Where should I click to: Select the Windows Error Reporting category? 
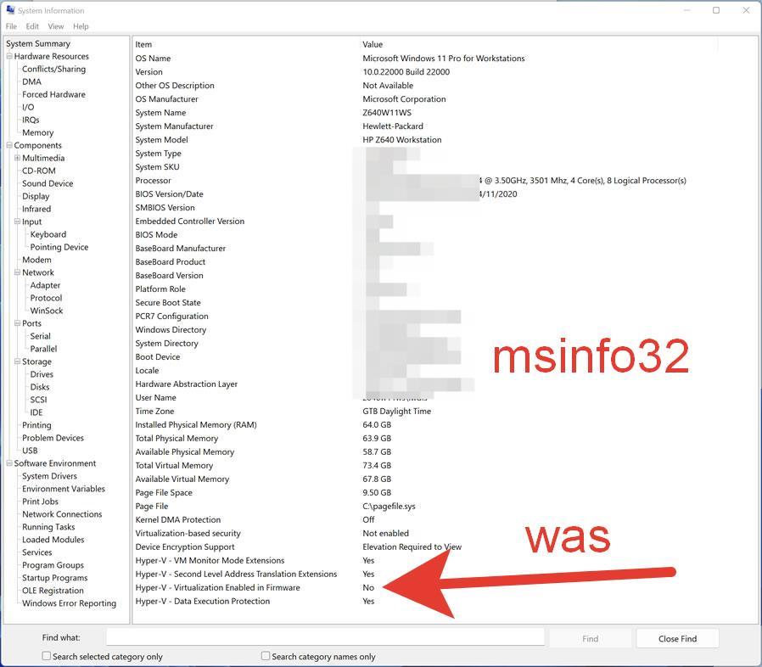pyautogui.click(x=69, y=603)
